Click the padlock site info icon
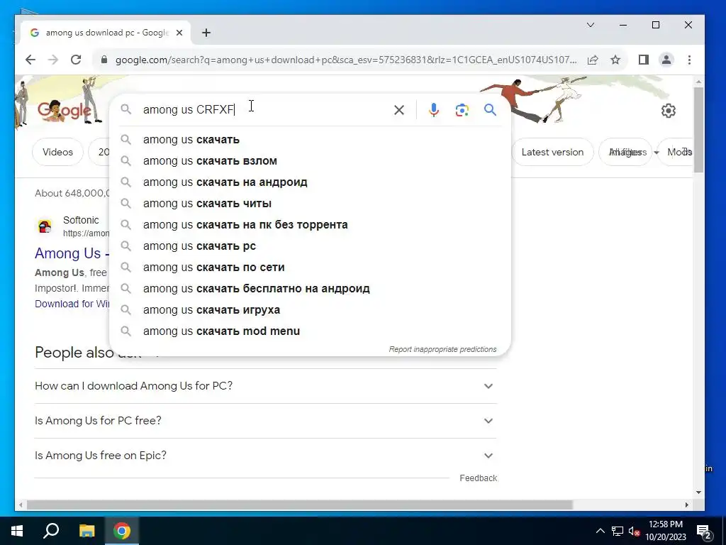This screenshot has height=545, width=726. tap(104, 60)
